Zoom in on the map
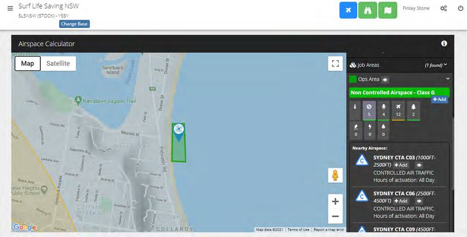 [x=335, y=201]
